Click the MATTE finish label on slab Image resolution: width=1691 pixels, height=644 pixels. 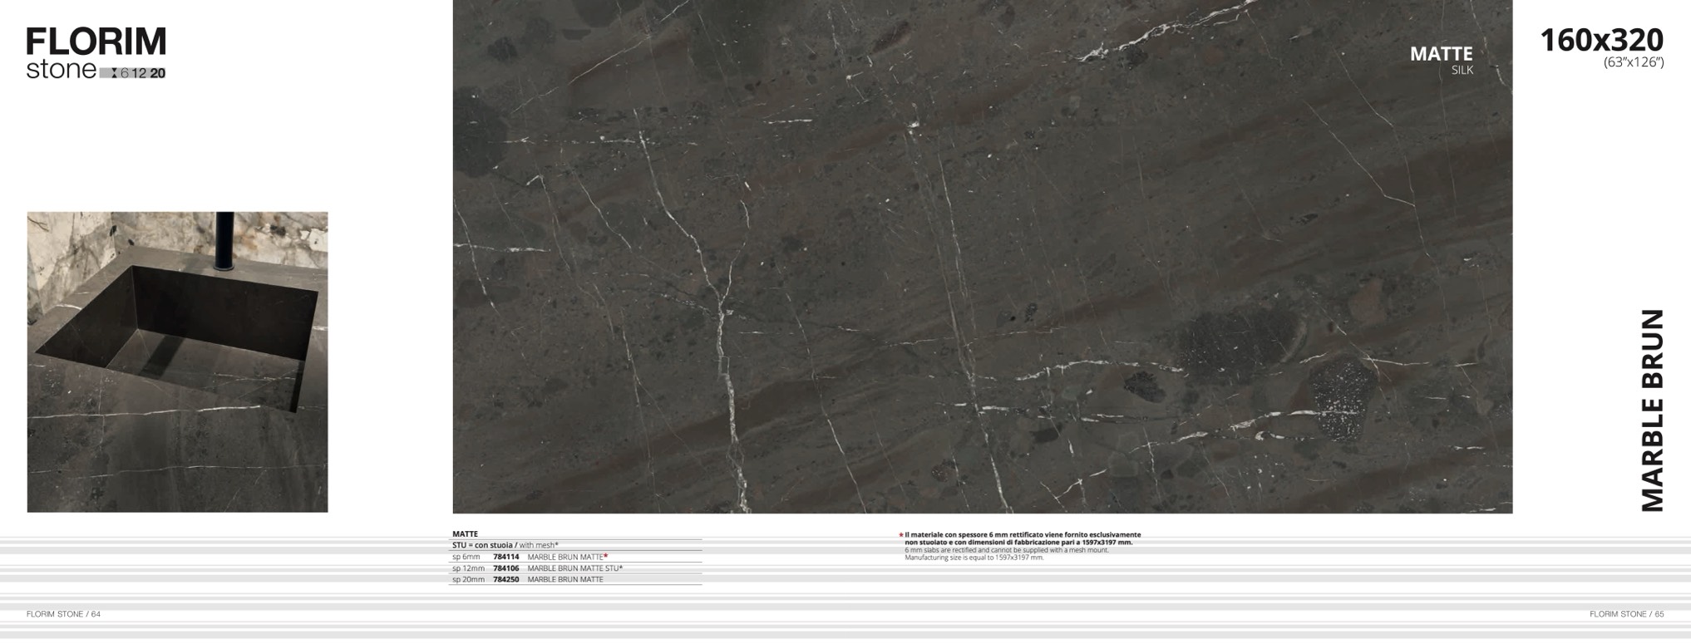[x=1441, y=54]
